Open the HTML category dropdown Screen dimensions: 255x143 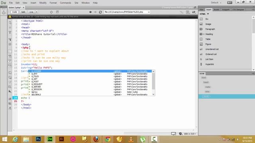204,14
